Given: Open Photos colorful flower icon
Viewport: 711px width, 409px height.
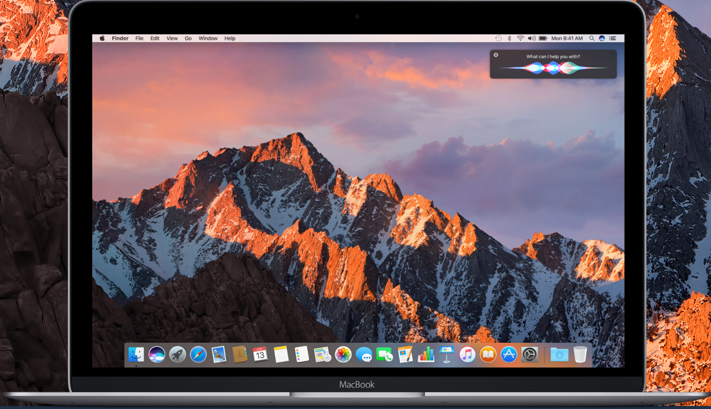Looking at the screenshot, I should pos(343,354).
